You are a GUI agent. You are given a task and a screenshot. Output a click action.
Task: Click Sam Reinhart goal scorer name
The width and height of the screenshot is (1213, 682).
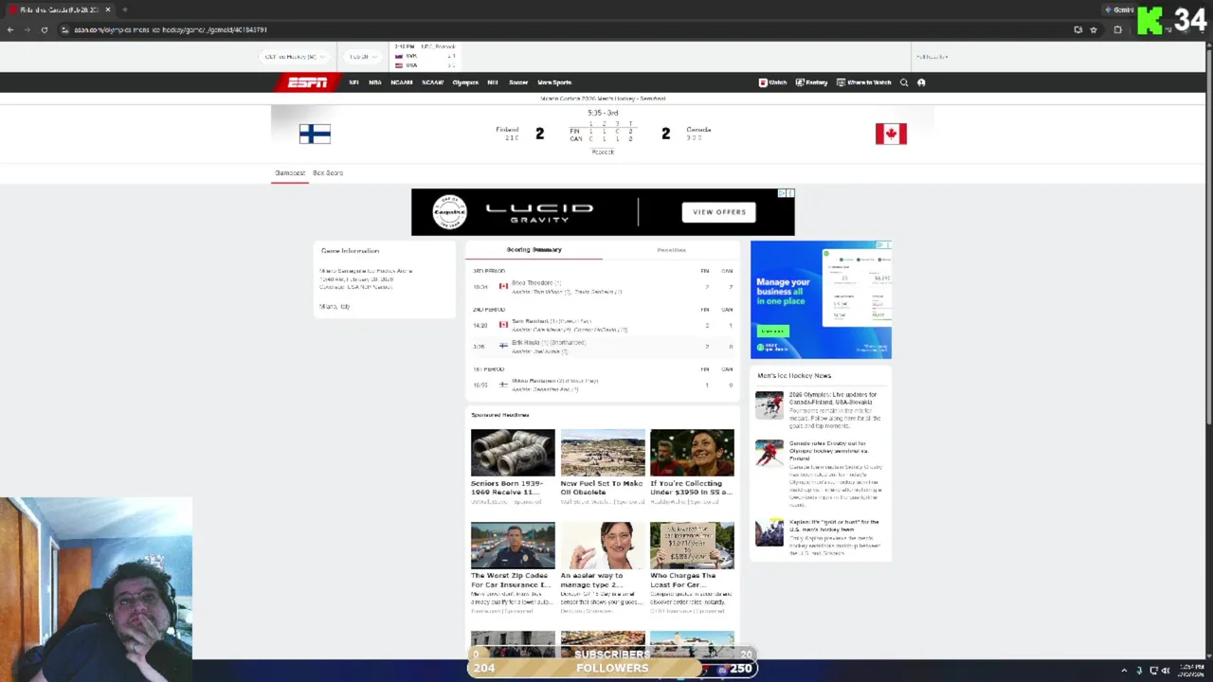coord(530,321)
